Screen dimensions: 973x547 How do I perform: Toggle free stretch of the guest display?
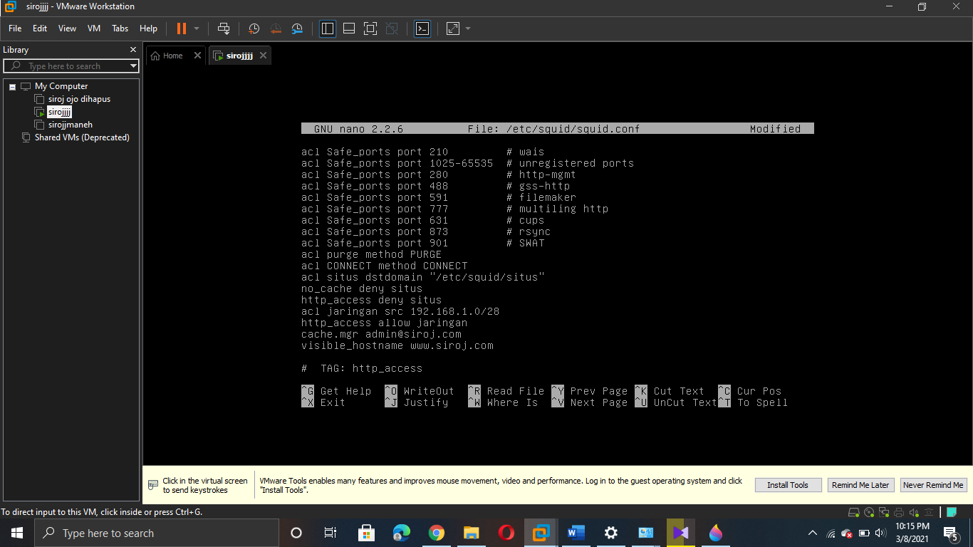452,28
